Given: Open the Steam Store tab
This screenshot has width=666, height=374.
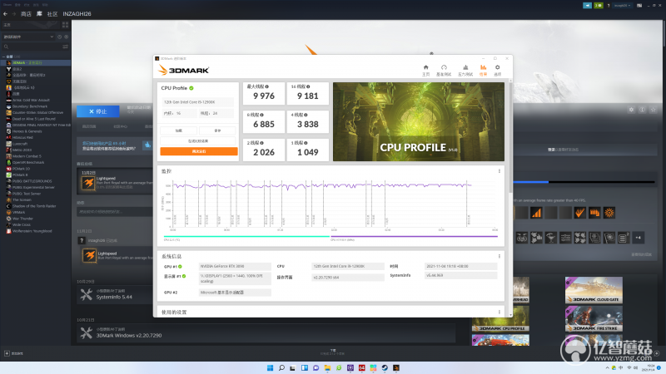Looking at the screenshot, I should coord(26,14).
